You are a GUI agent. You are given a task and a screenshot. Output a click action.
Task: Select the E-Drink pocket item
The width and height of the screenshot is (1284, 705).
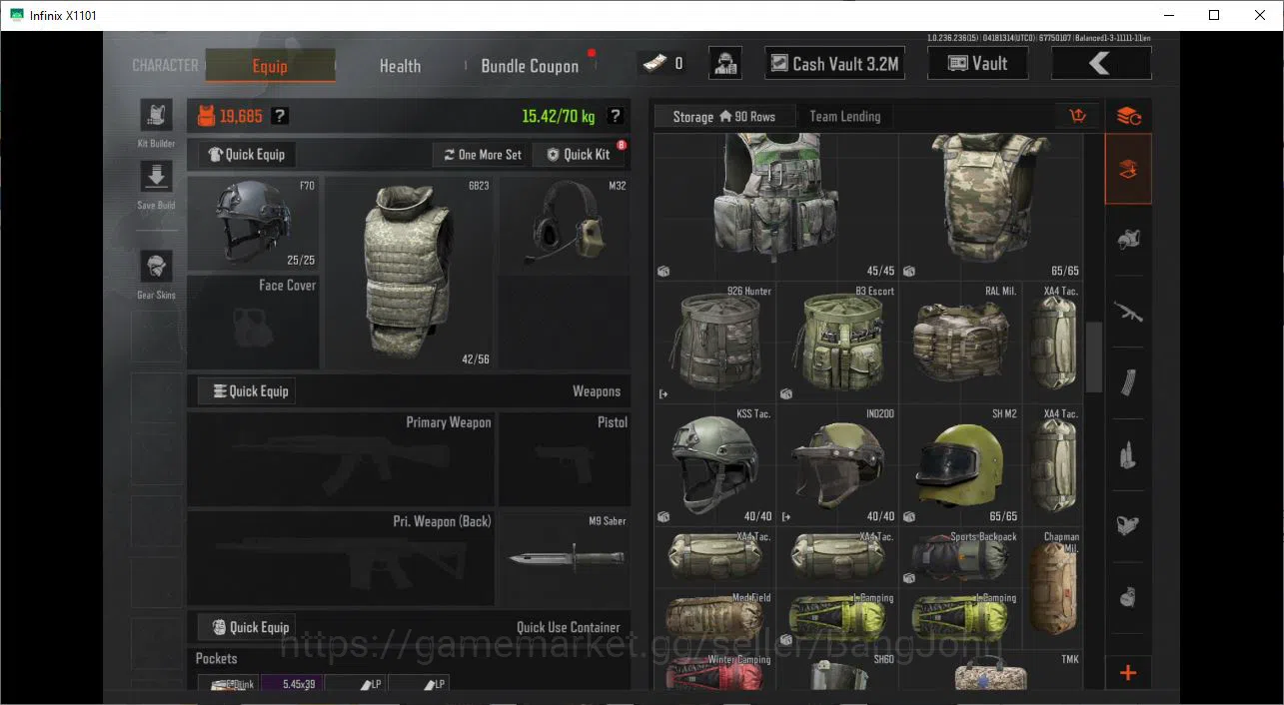click(227, 684)
